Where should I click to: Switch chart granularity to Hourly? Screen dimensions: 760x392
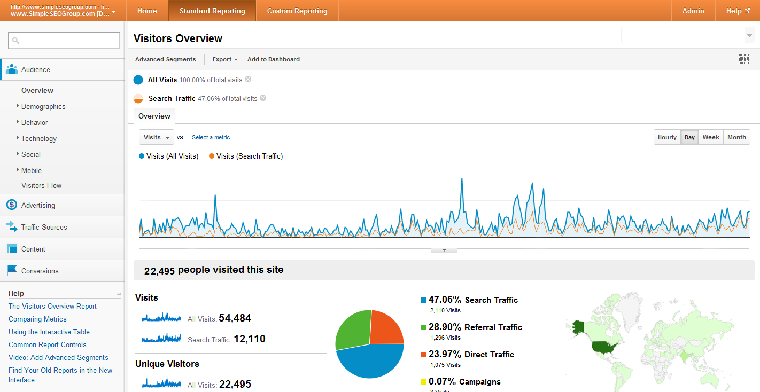click(x=667, y=137)
